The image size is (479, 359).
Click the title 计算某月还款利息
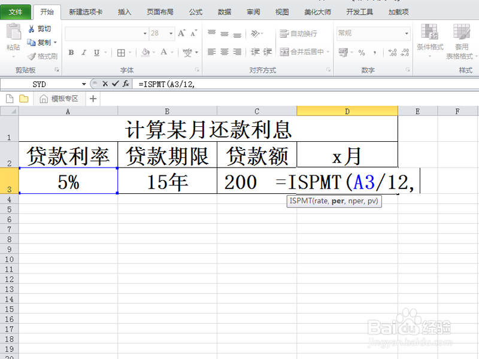[208, 129]
